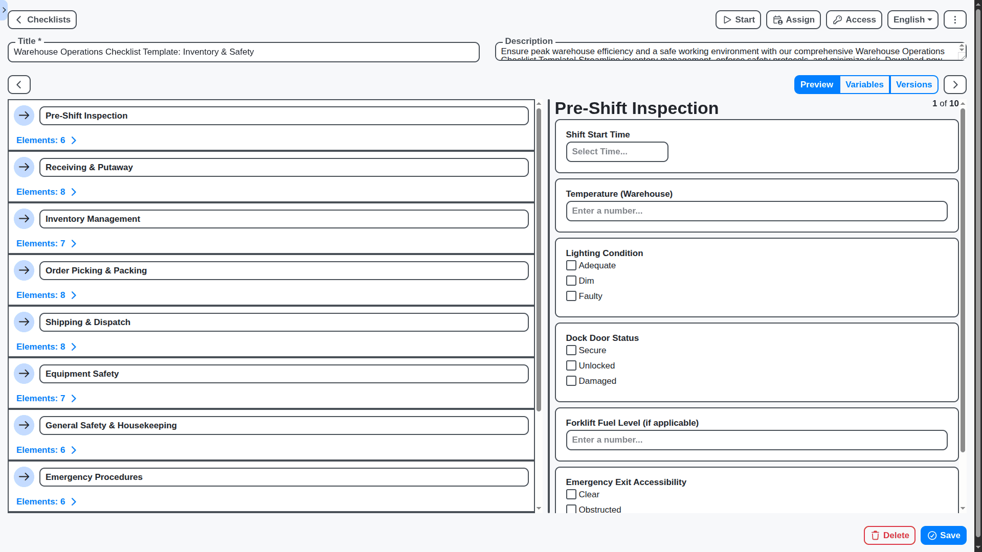
Task: Mark Dock Door Status as Secure
Action: click(x=571, y=350)
